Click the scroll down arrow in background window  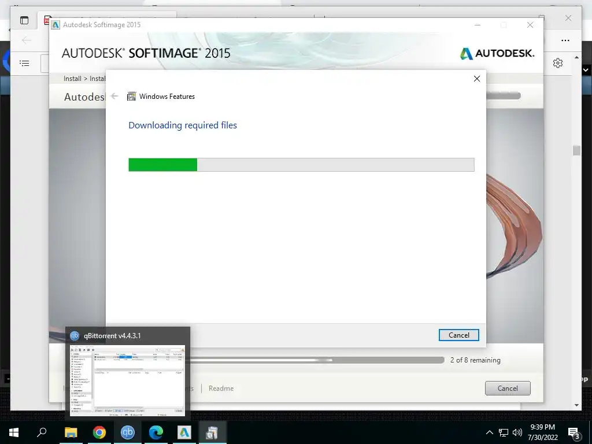tap(576, 405)
